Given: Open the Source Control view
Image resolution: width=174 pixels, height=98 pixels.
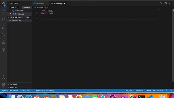Looking at the screenshot, I should pyautogui.click(x=4, y=19).
